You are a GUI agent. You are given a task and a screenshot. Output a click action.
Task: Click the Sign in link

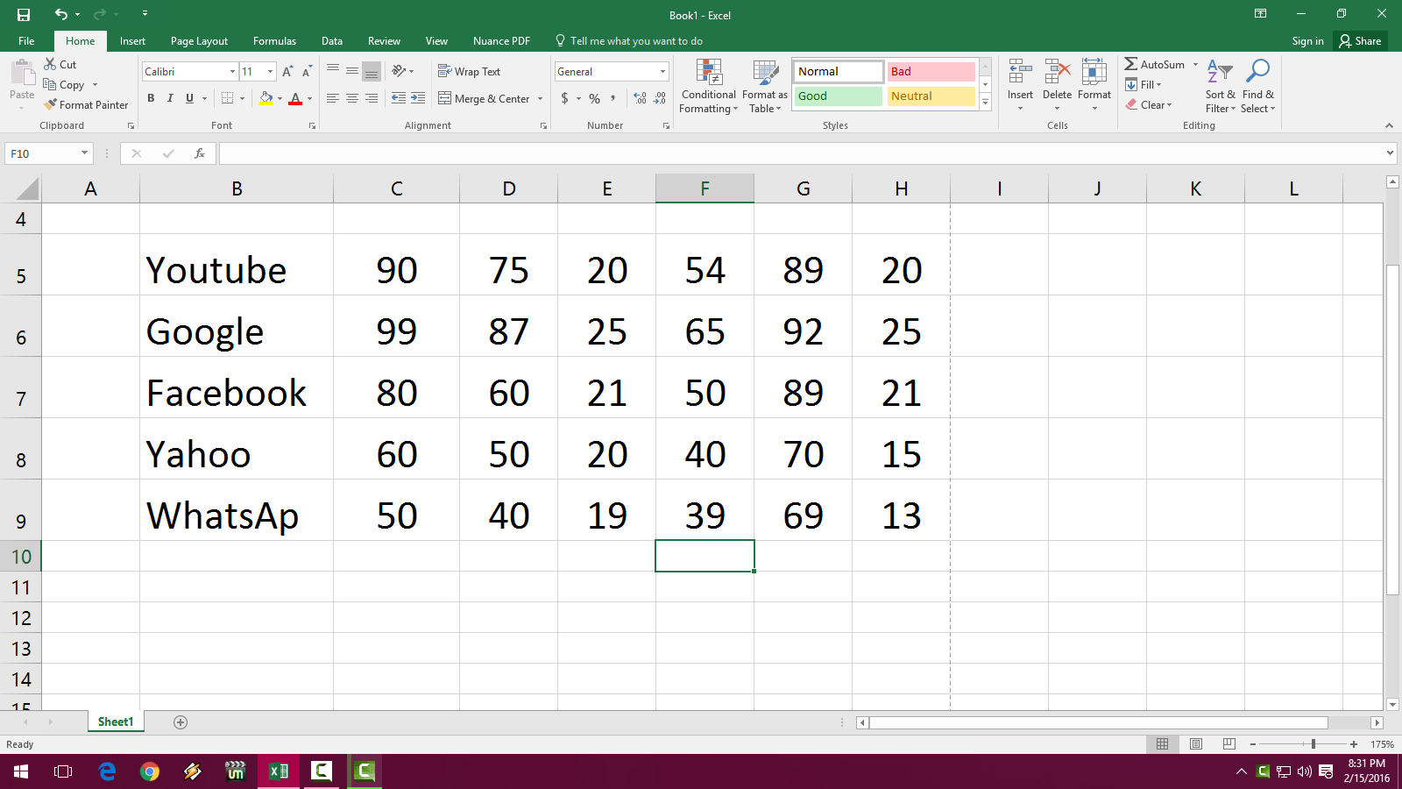[1307, 41]
